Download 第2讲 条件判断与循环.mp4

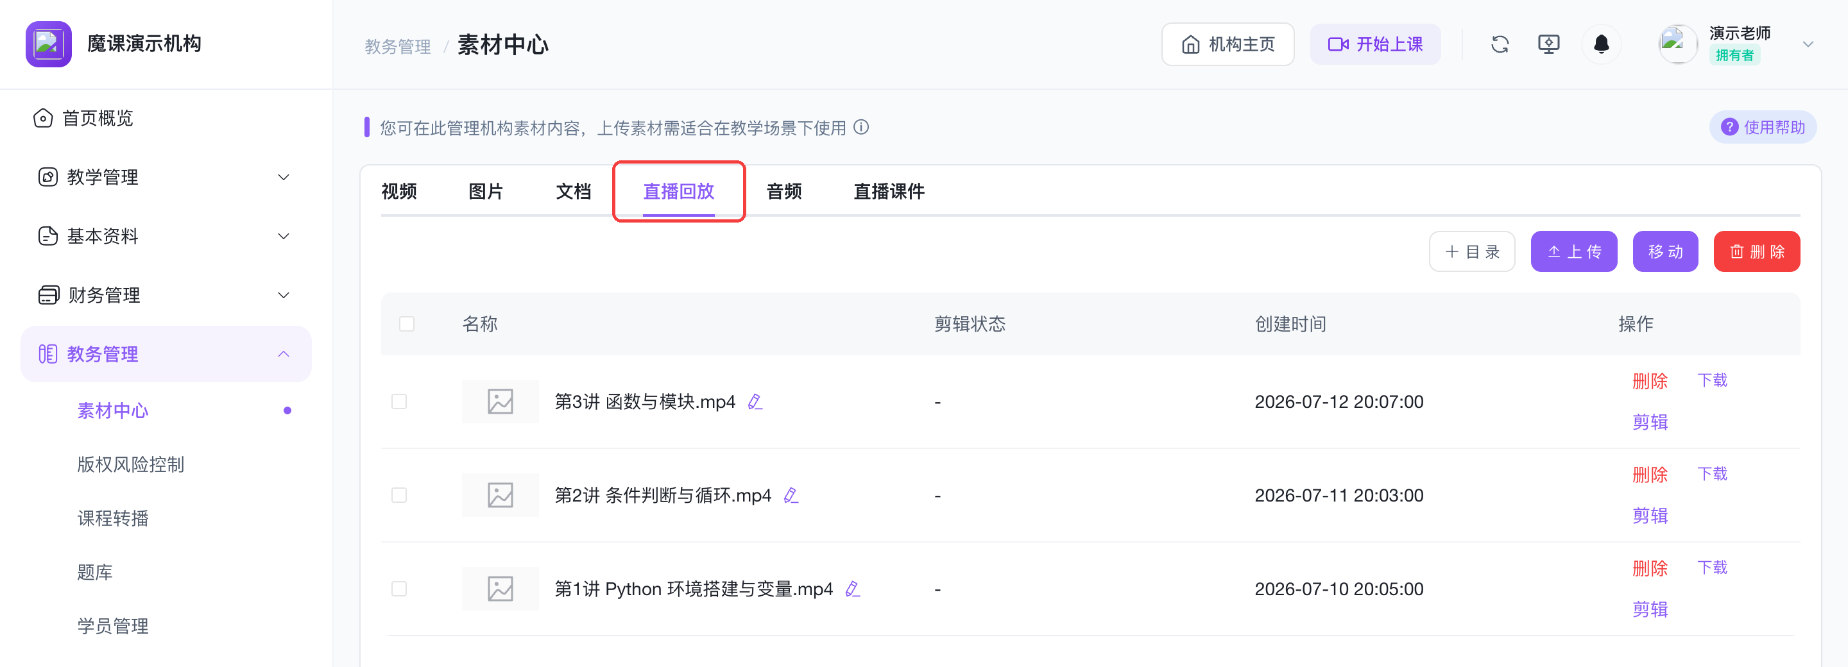[1712, 474]
